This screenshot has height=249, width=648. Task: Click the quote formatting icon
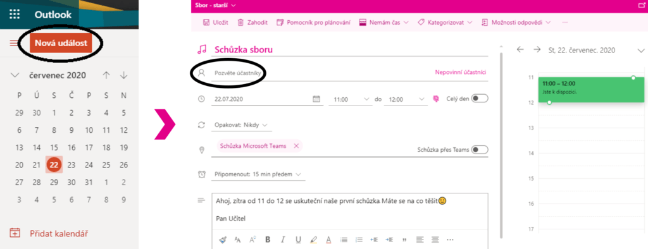[404, 240]
